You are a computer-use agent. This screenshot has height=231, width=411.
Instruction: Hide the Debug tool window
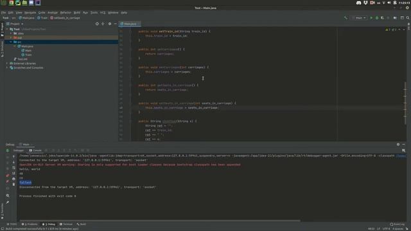click(x=404, y=144)
